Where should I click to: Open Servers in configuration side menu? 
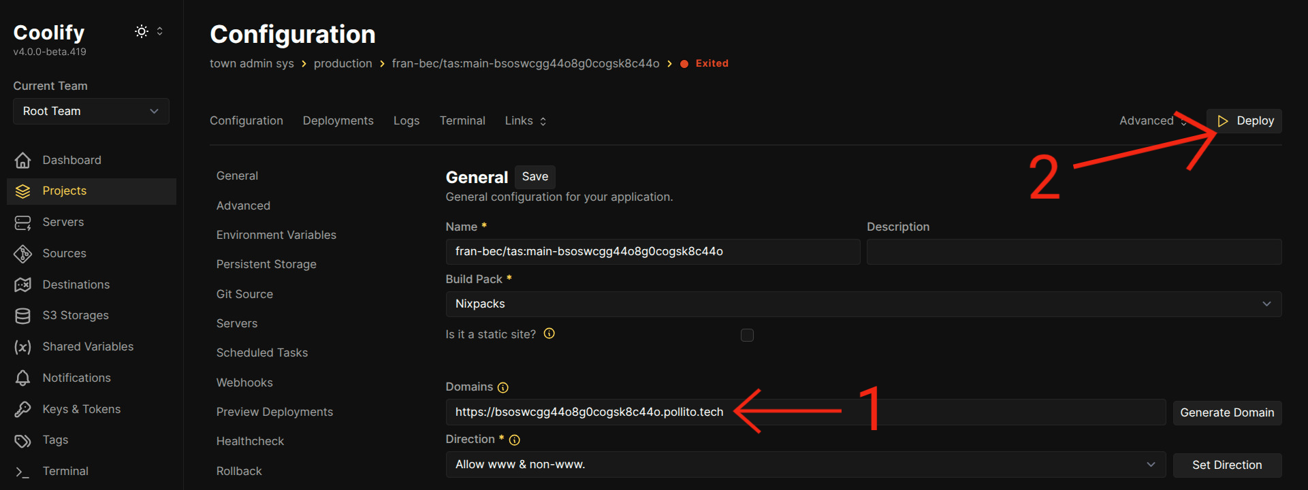point(237,323)
